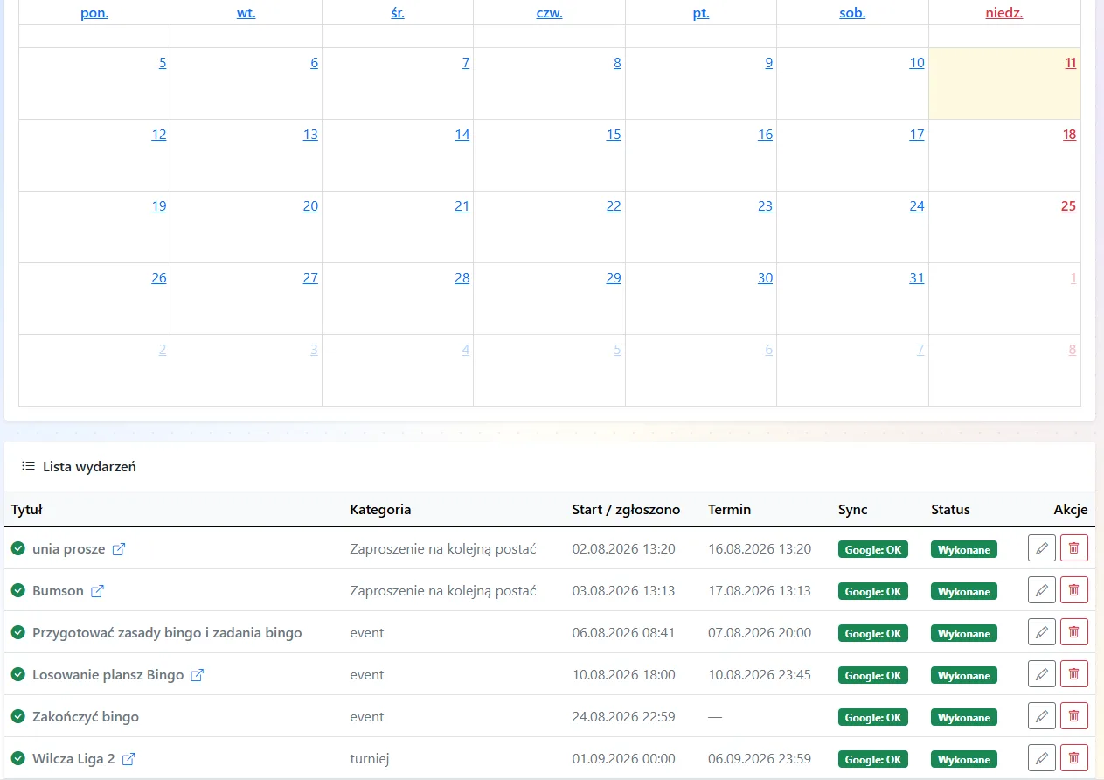This screenshot has width=1104, height=780.
Task: Go to day 31 in the calendar
Action: click(916, 278)
